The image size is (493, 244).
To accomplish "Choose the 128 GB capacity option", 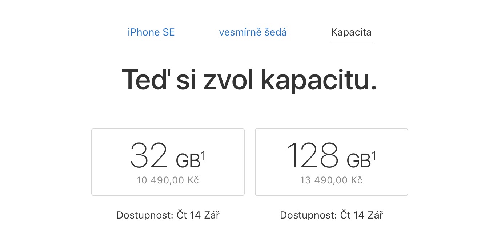I will pos(331,162).
